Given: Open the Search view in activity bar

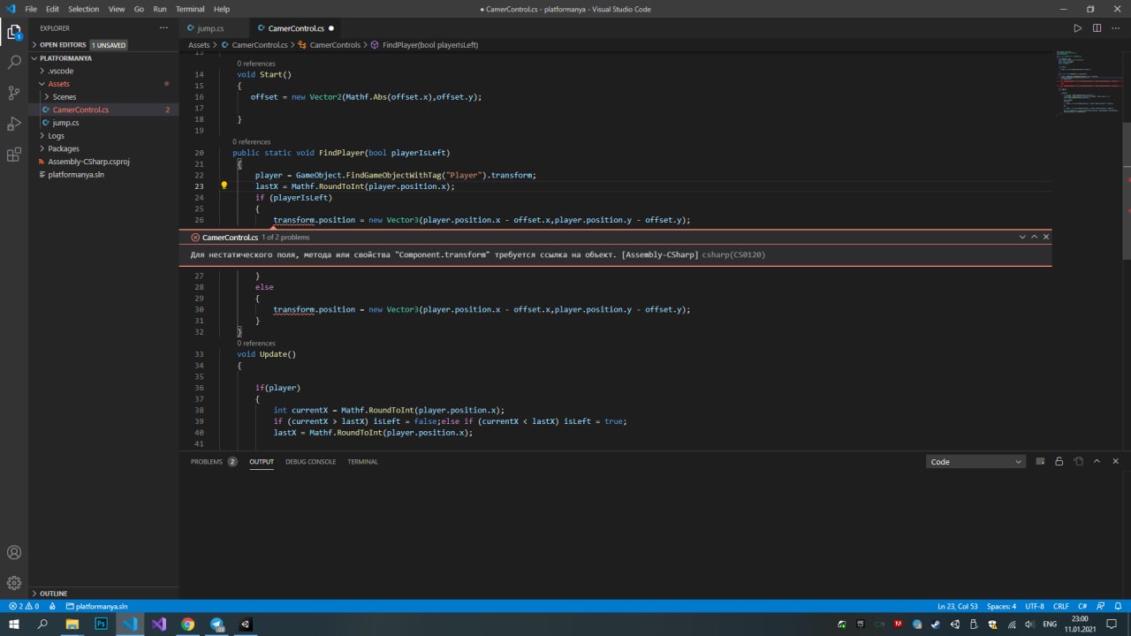Looking at the screenshot, I should pos(14,63).
